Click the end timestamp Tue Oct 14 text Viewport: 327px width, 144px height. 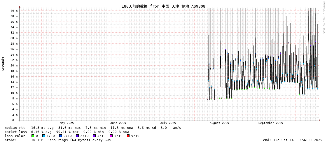coord(293,140)
